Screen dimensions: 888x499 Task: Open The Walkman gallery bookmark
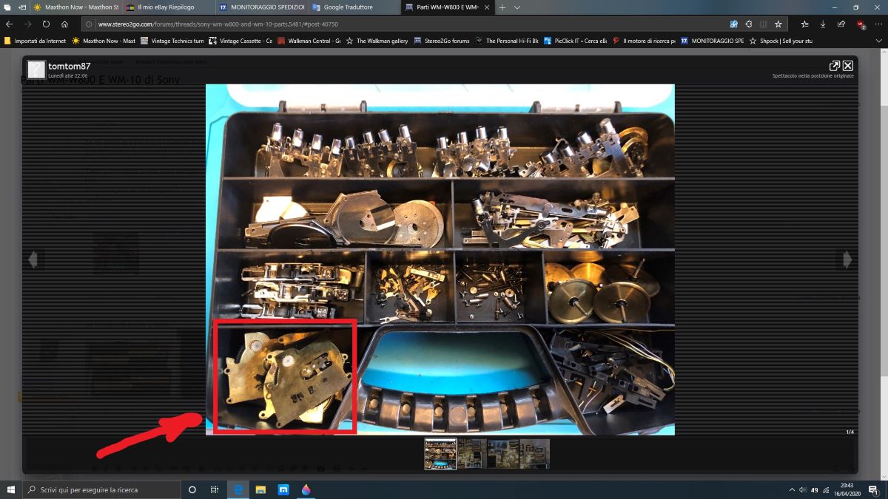coord(377,41)
